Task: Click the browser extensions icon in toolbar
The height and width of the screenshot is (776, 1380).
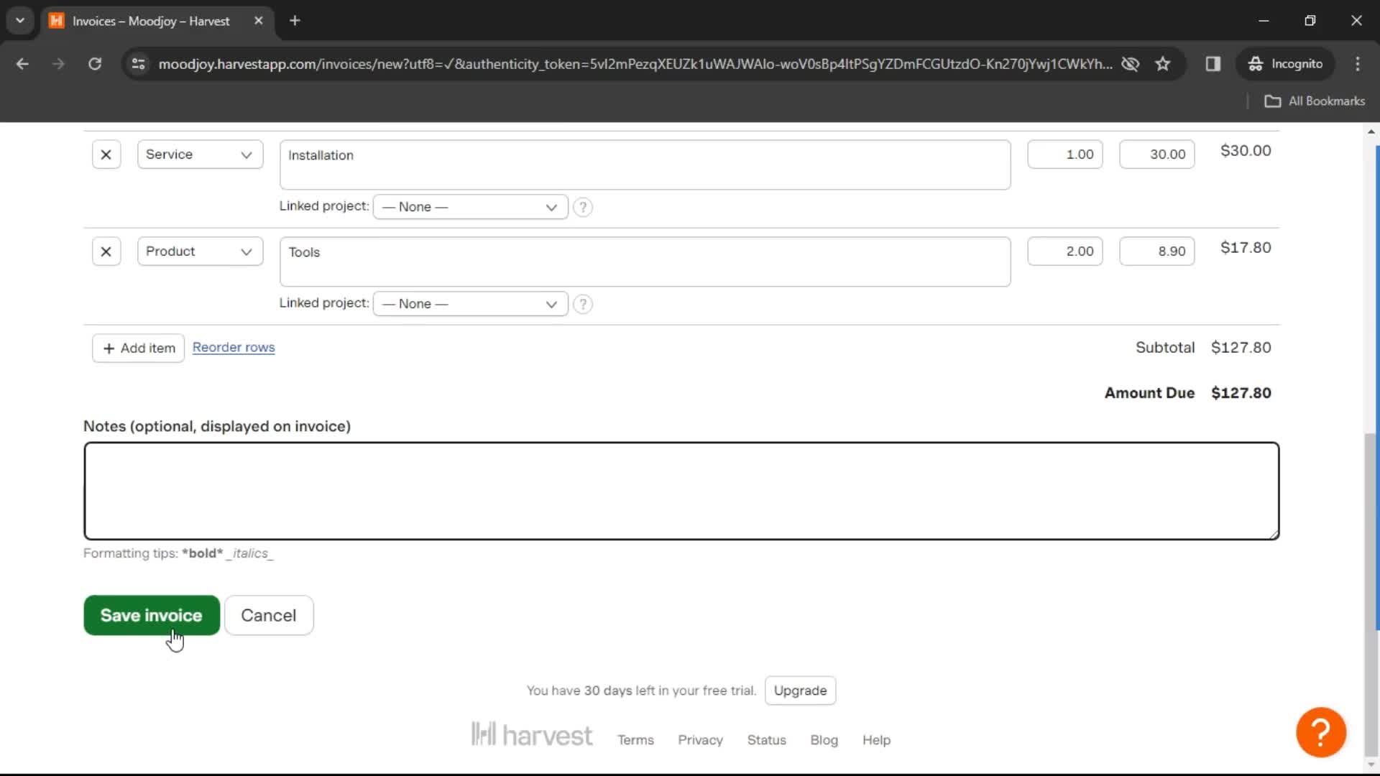Action: (1214, 63)
